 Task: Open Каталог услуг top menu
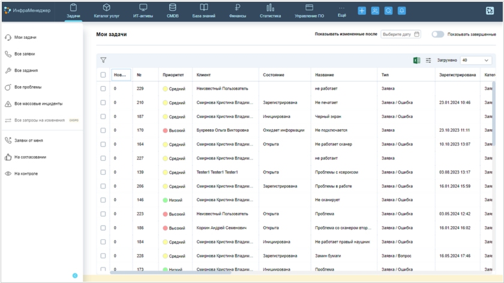point(106,11)
